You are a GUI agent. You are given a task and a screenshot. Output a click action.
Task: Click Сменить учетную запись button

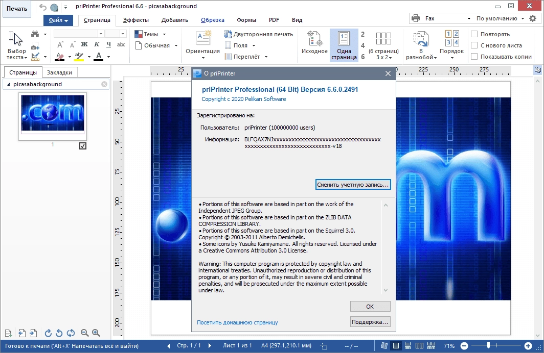coord(353,185)
